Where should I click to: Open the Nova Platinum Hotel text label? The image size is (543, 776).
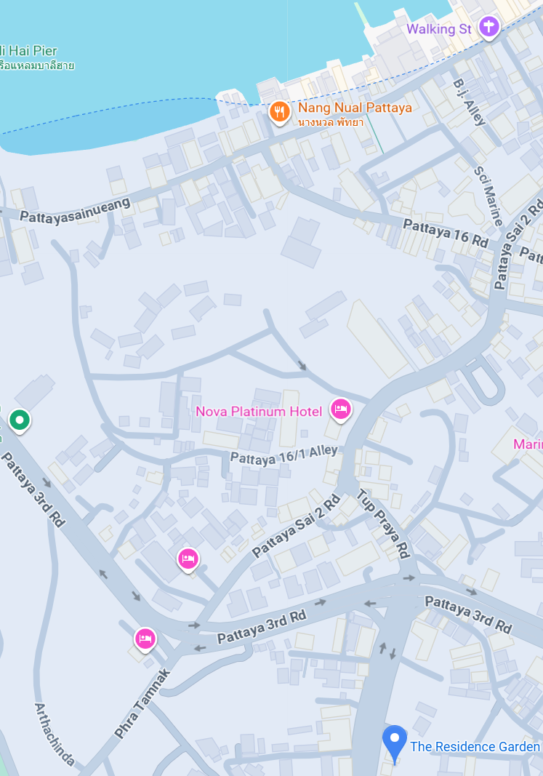259,411
